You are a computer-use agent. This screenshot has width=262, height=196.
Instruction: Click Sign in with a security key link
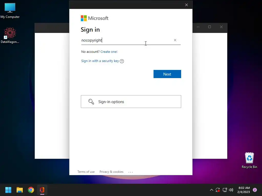(100, 61)
